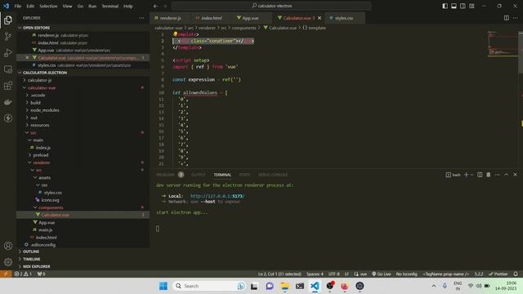Viewport: 523px width, 294px height.
Task: Expand the resources folder
Action: (x=40, y=125)
